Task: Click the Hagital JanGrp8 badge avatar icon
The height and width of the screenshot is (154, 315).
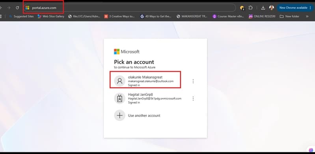Action: (120, 98)
